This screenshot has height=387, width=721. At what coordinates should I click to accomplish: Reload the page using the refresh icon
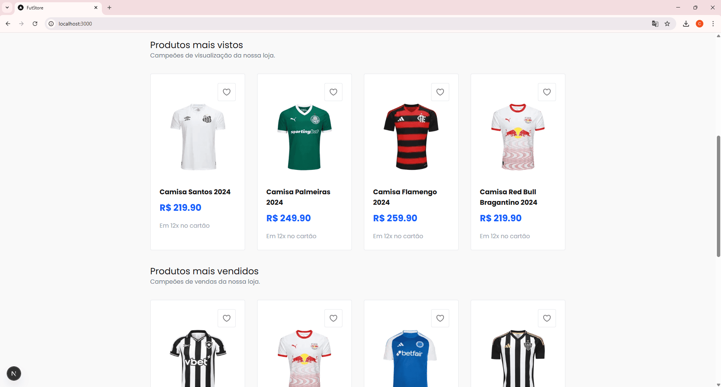(35, 23)
